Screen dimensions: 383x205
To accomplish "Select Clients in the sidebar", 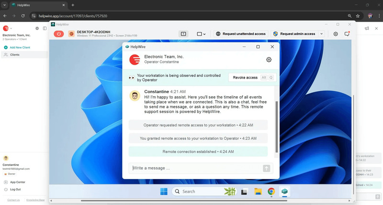I will pyautogui.click(x=24, y=55).
